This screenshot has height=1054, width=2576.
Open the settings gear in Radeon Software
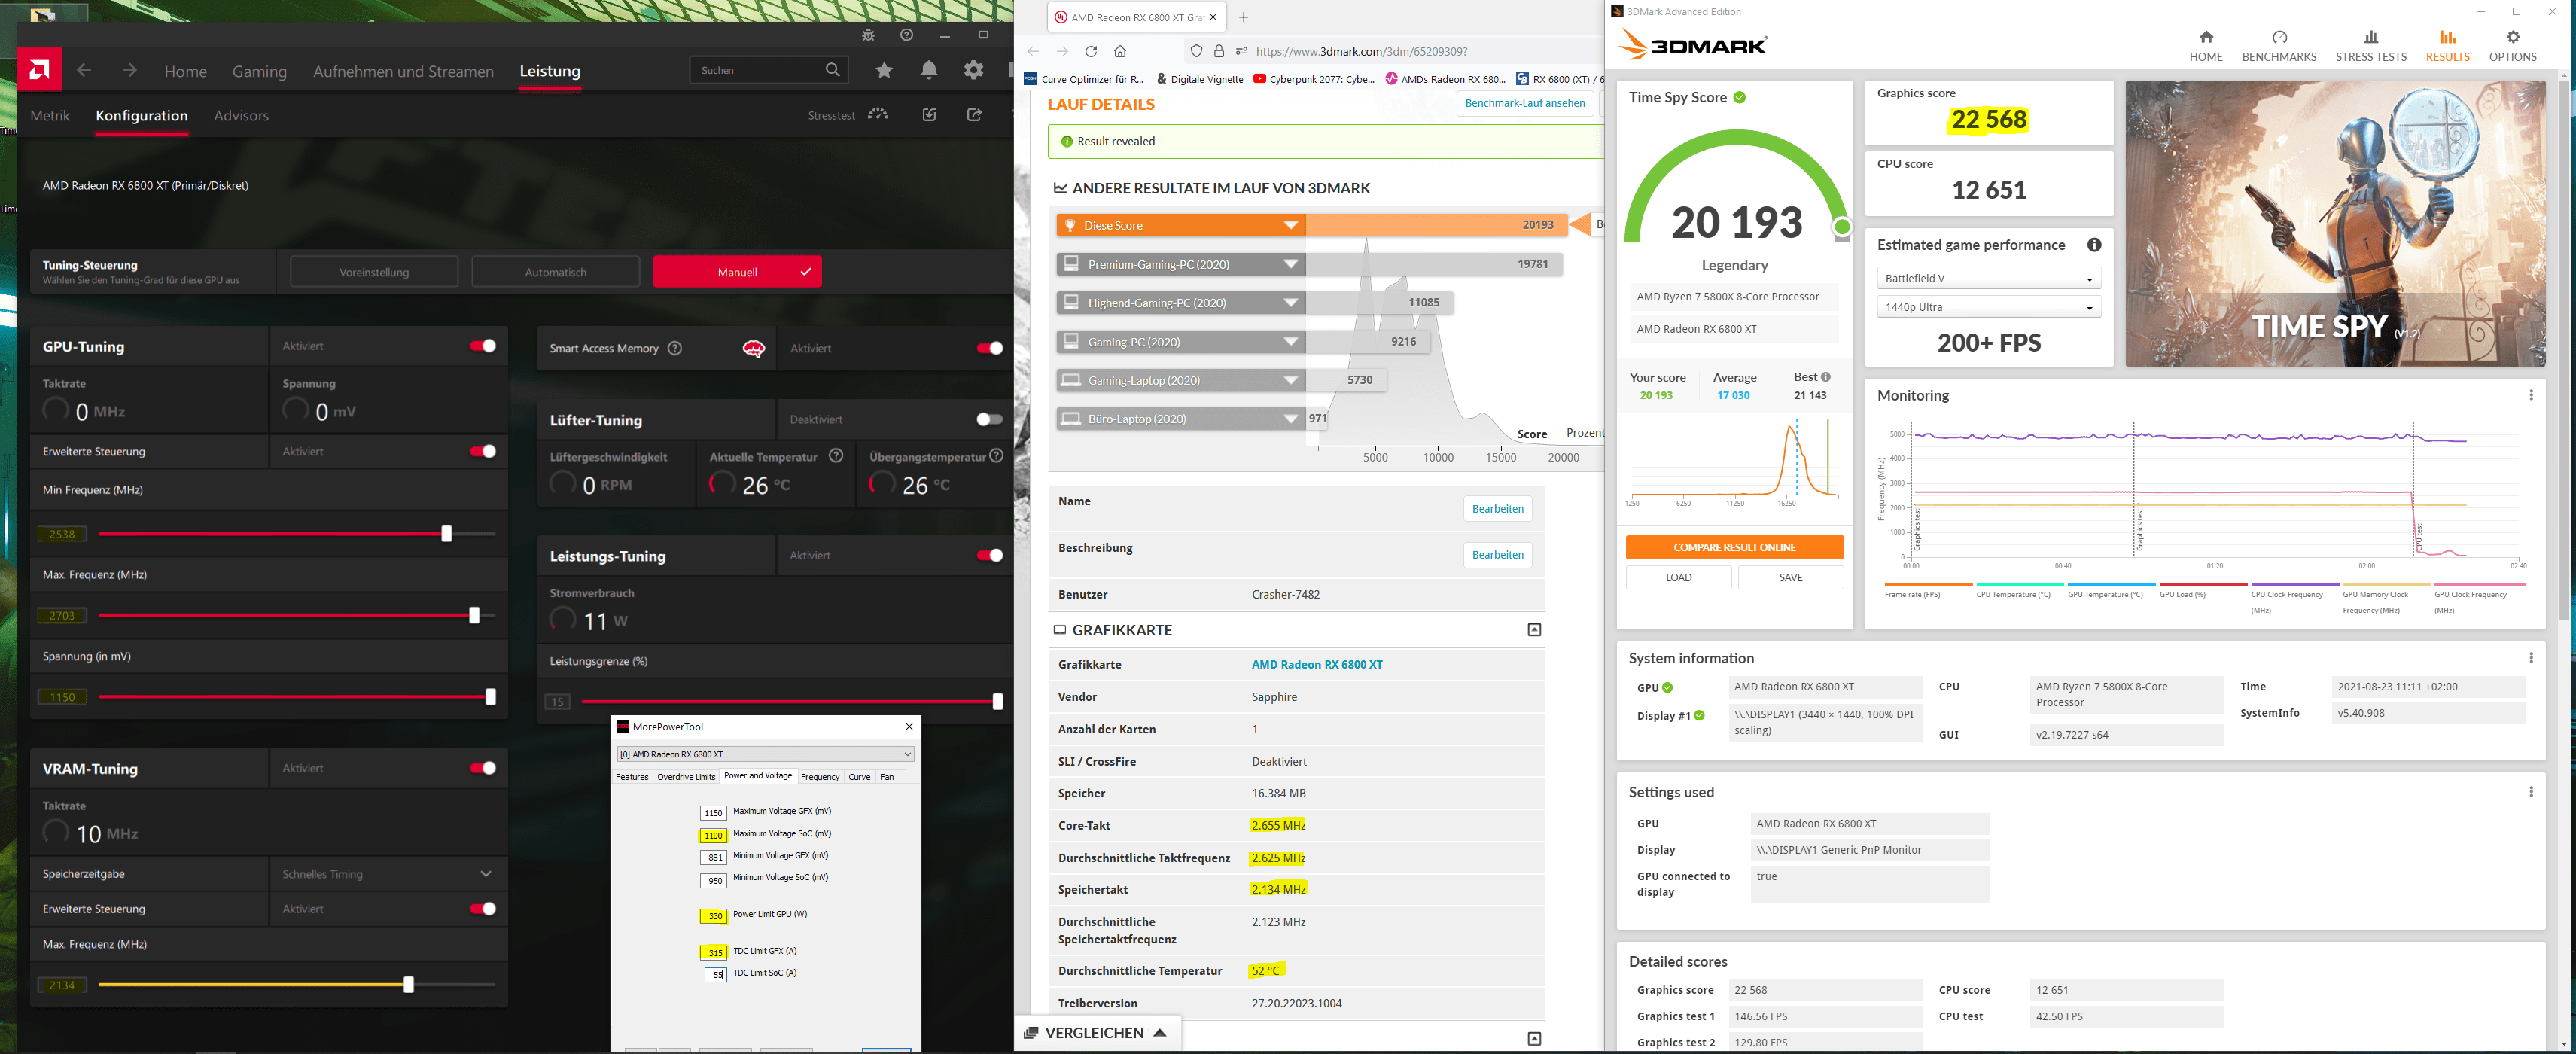tap(974, 70)
